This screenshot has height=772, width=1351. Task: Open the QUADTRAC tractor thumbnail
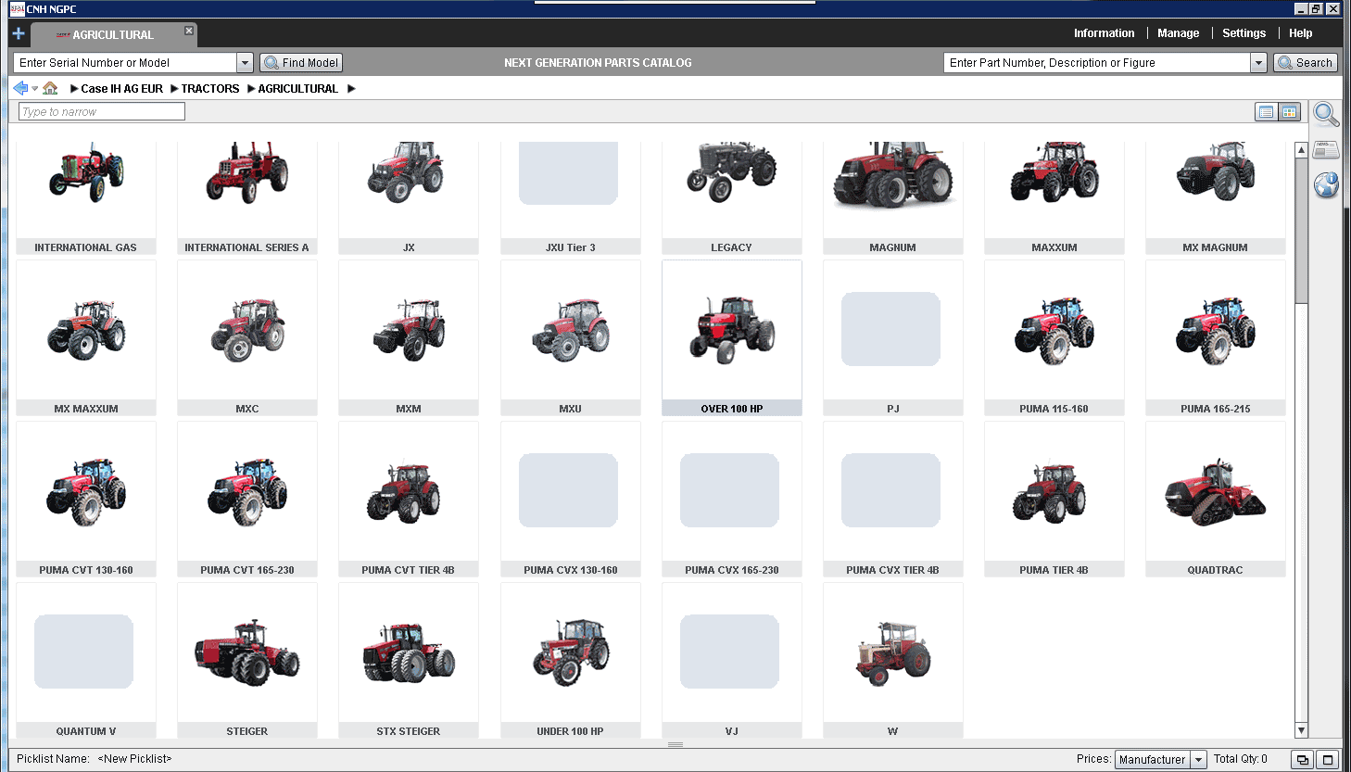[1216, 500]
